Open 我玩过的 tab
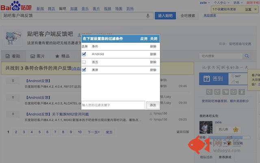Viewport: 260px width, 163px height. [206, 157]
